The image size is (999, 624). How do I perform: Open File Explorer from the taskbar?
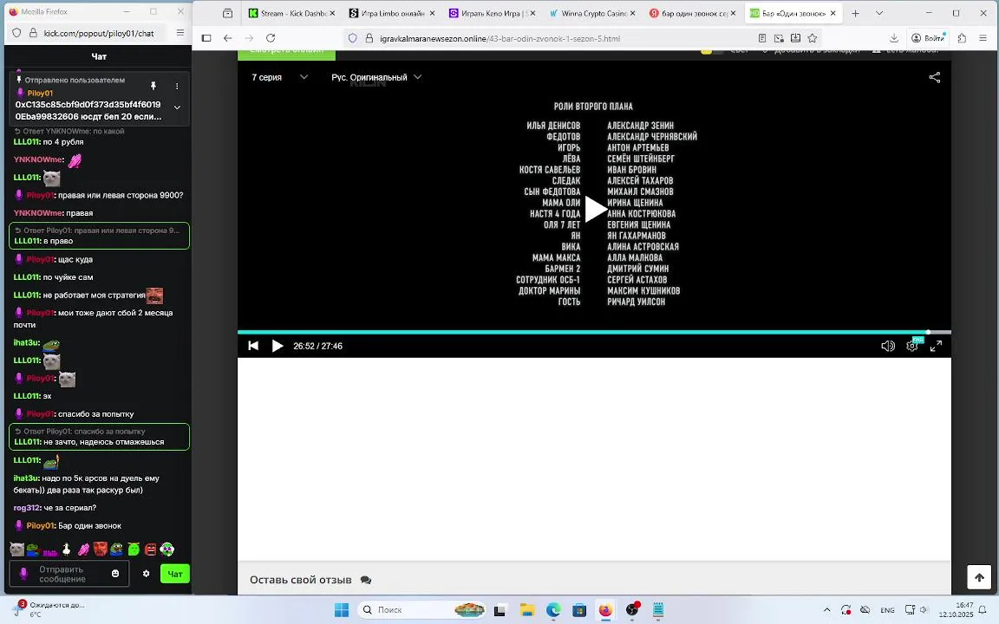pos(527,610)
